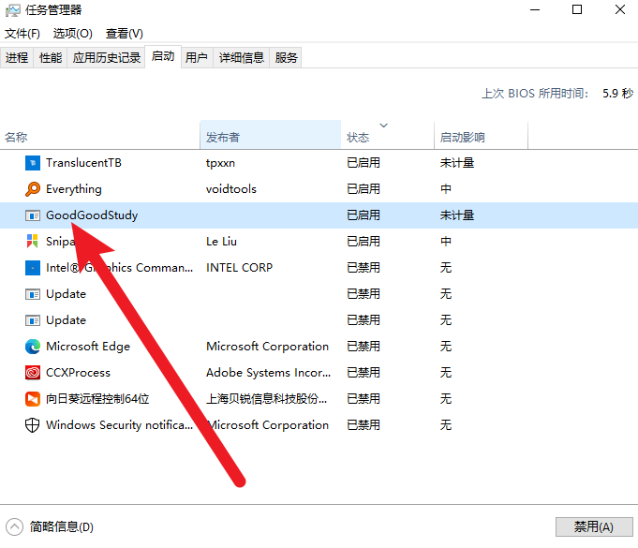
Task: Click the Microsoft Edge icon
Action: point(33,347)
